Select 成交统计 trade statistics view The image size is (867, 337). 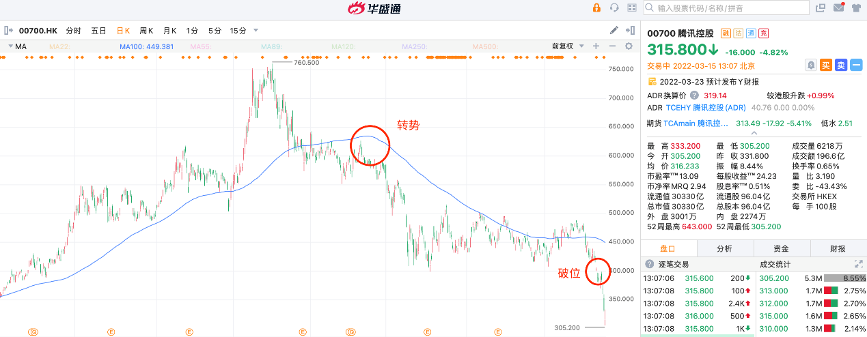(x=777, y=264)
